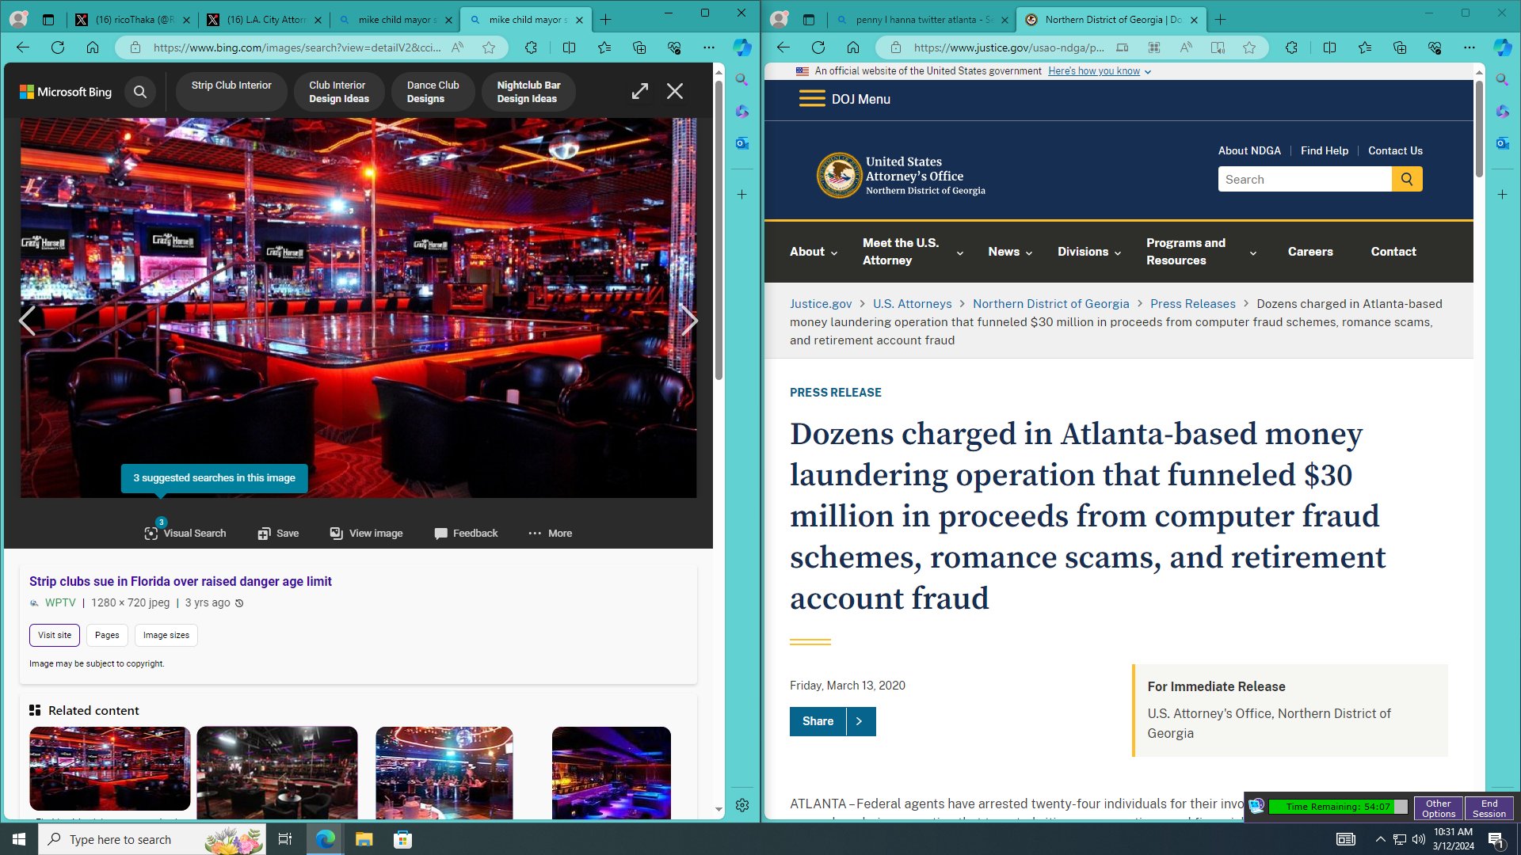1521x855 pixels.
Task: Add Bing page to favorites star
Action: click(489, 47)
